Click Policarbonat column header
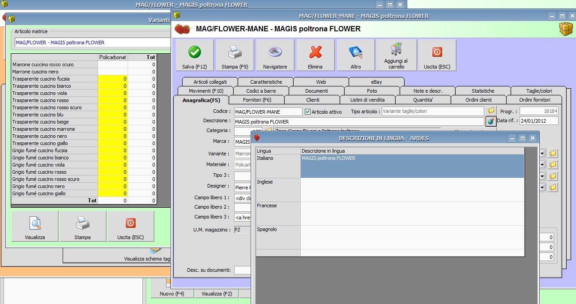The image size is (576, 304). [x=113, y=57]
